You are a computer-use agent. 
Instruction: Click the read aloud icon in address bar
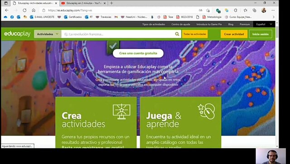pos(200,10)
